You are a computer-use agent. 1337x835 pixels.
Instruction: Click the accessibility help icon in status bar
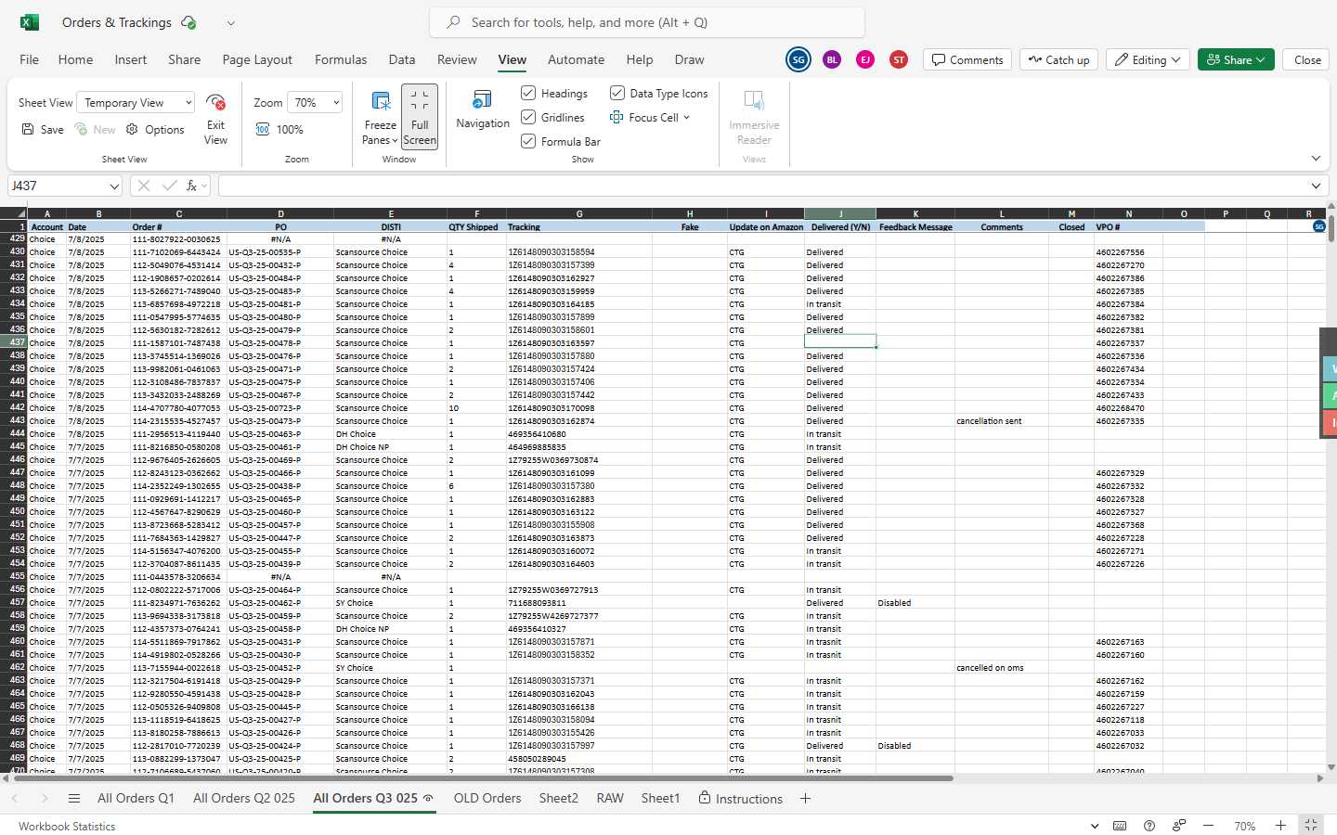coord(1149,826)
